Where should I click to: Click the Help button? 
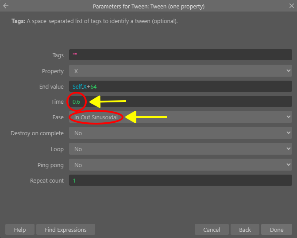(20, 230)
